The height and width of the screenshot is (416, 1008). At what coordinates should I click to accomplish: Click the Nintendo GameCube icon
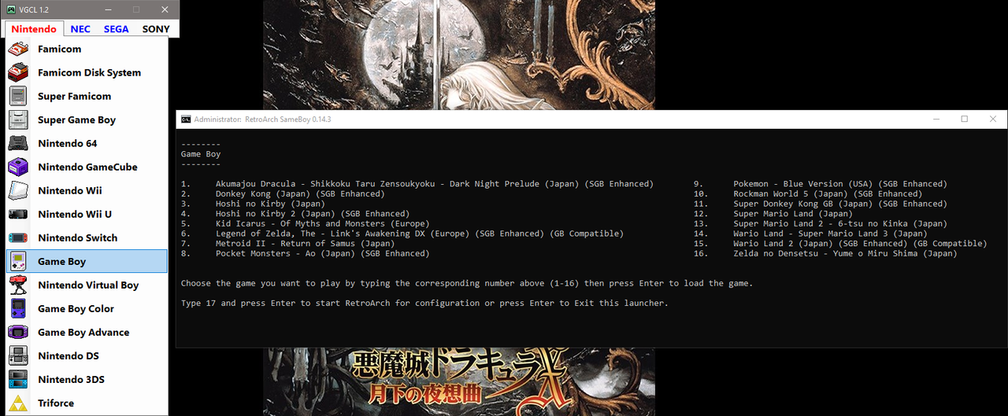coord(18,167)
